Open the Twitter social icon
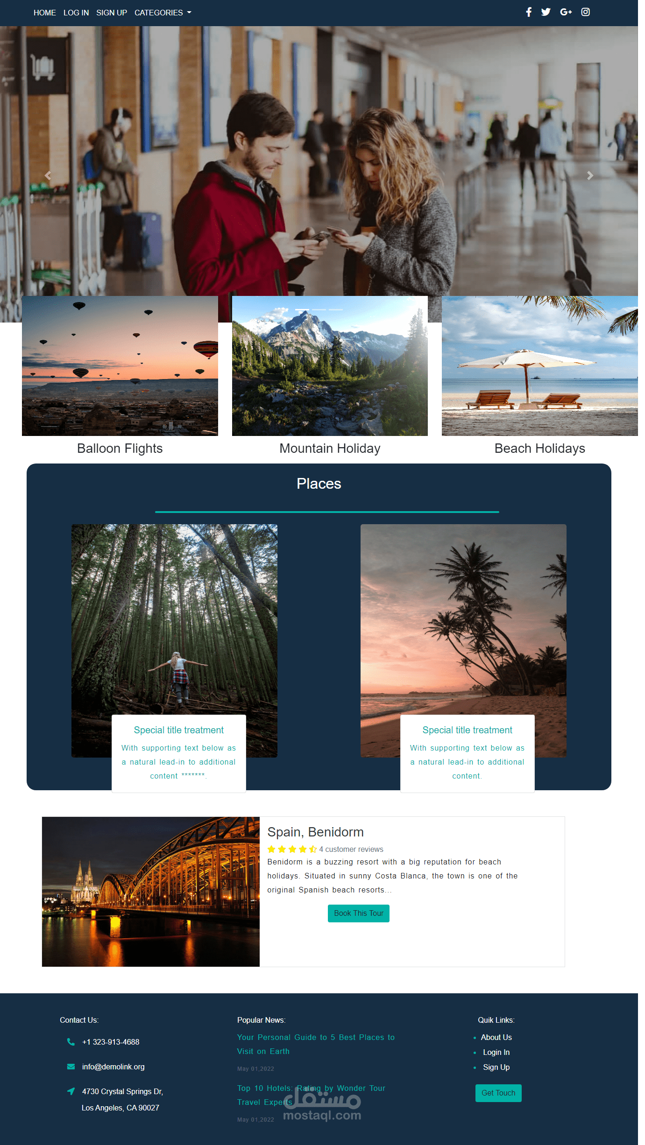645x1145 pixels. click(546, 12)
